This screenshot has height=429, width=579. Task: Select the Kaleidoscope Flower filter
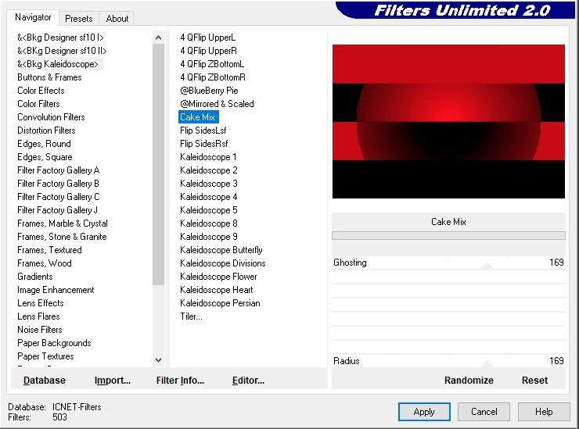point(218,277)
